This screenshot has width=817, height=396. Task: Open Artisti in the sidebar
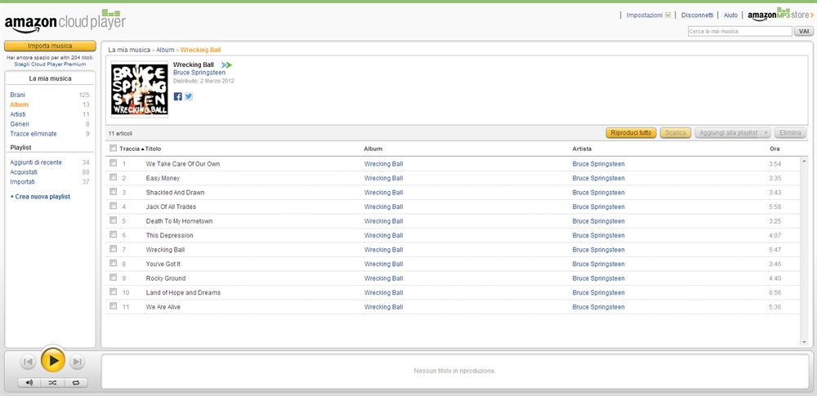18,114
